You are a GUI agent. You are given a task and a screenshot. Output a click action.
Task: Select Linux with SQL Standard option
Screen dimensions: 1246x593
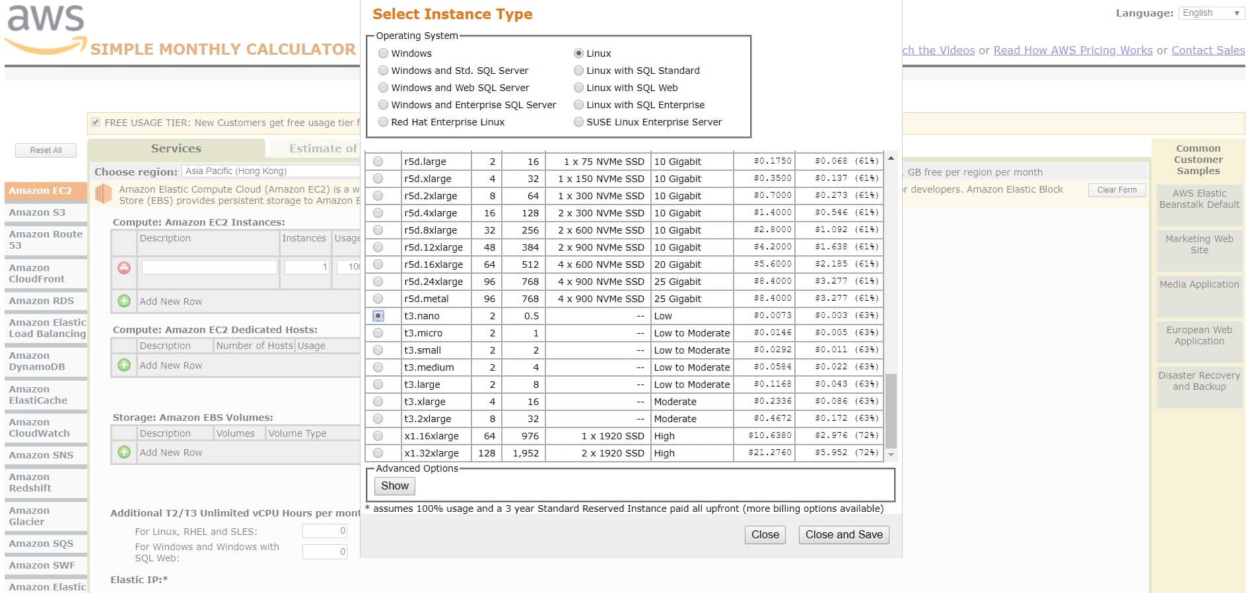click(578, 71)
